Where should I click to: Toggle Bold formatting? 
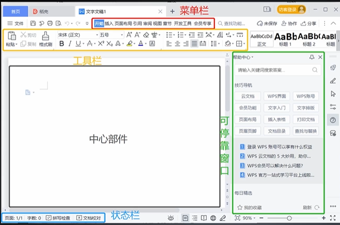[x=62, y=43]
